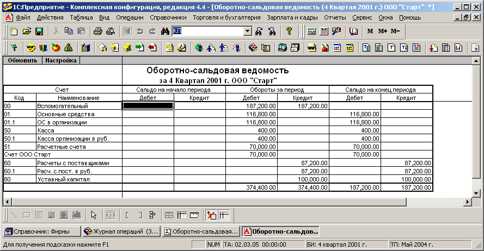Switch to first Оборотно-сальдовая... window tab

tap(201, 231)
